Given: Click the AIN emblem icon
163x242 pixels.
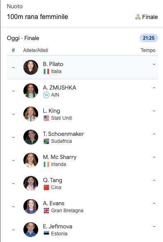Looking at the screenshot, I should tap(46, 95).
